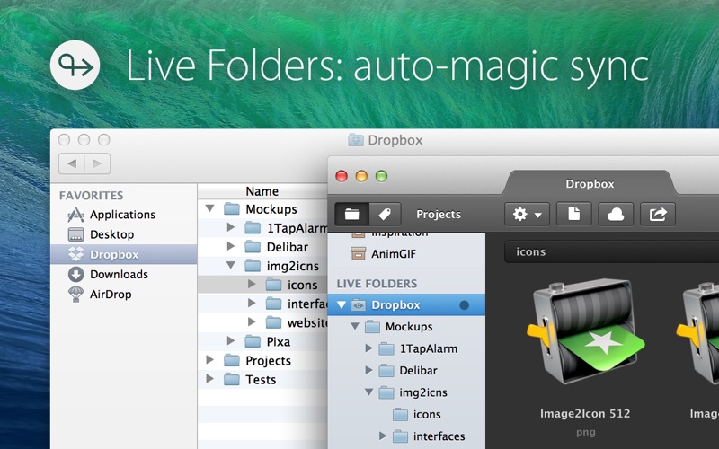Click the new document toolbar icon
Screen dimensions: 719x449
573,214
